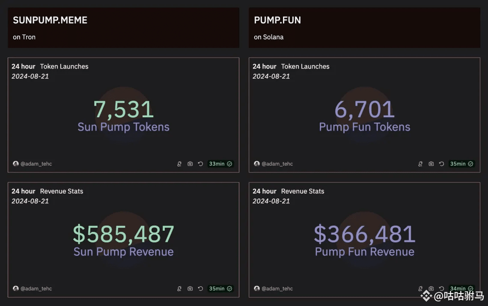Click the plug icon in the Sun Pump Revenue card

[179, 289]
